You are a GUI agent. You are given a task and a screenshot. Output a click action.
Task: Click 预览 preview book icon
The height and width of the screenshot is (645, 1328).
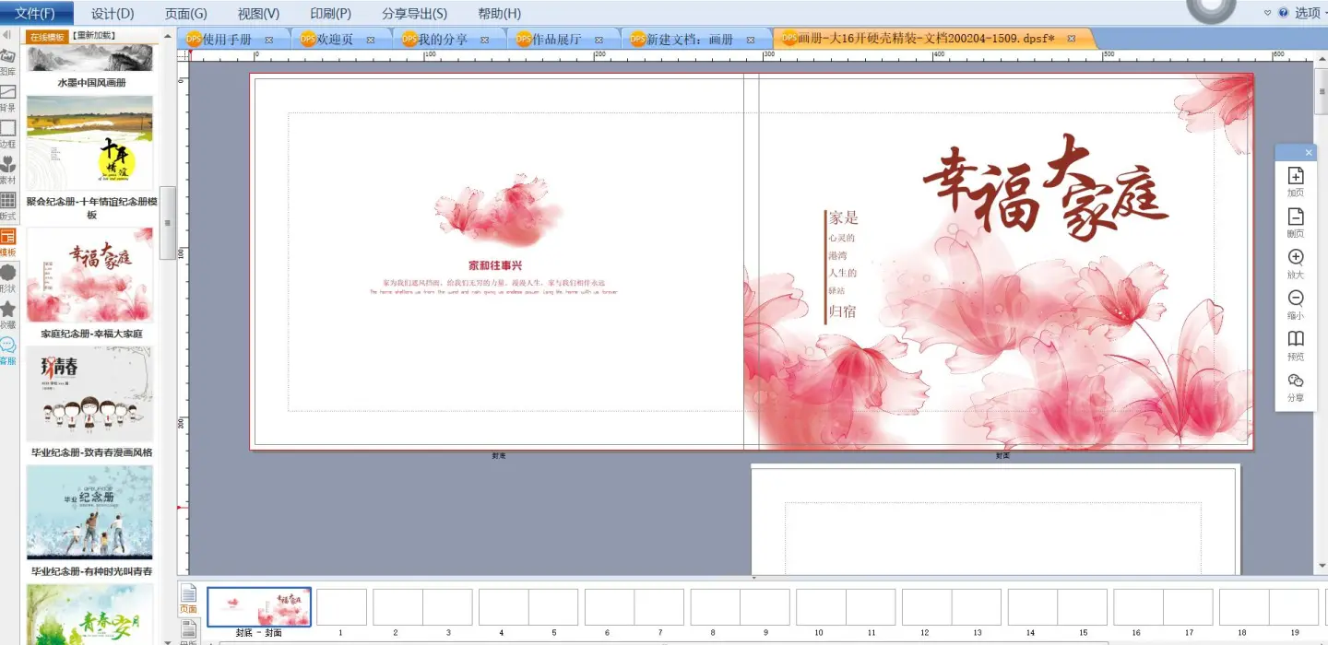click(x=1296, y=345)
